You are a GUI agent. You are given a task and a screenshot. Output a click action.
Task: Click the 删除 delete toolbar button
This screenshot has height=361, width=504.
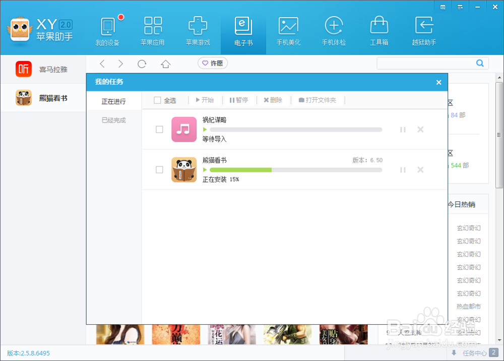[273, 100]
